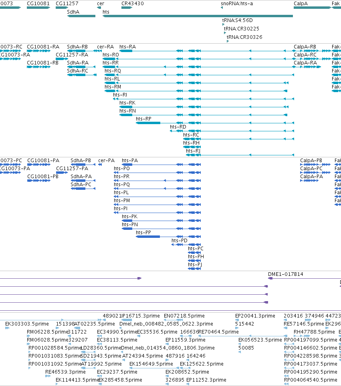The height and width of the screenshot is (386, 341).
Task: Click the hts-RP transcript label
Action: tap(143, 119)
